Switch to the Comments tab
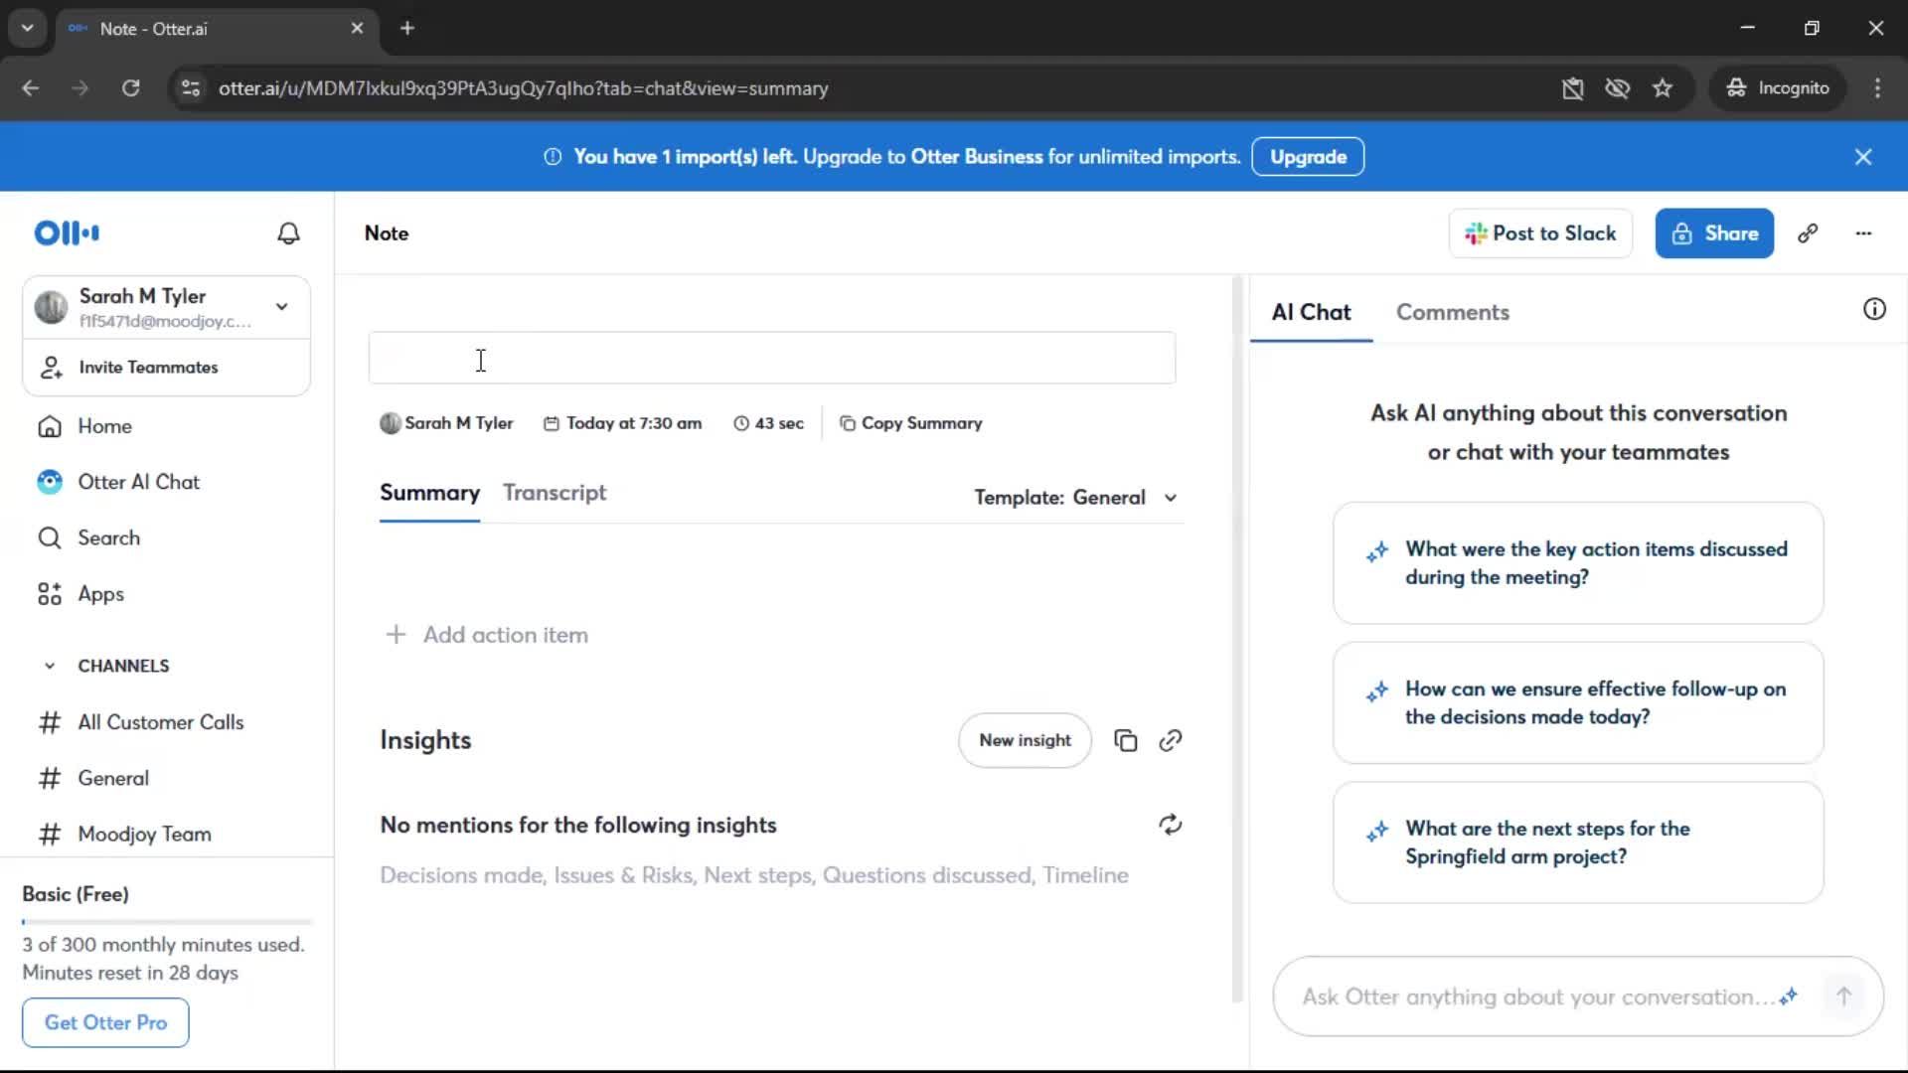This screenshot has width=1908, height=1073. click(x=1452, y=312)
